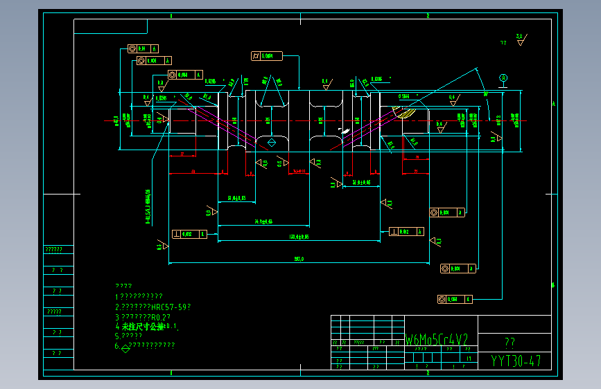Viewport: 601px width, 389px height.
Task: Click the bottom-most concentricity frame at lower right
Action: [x=455, y=299]
